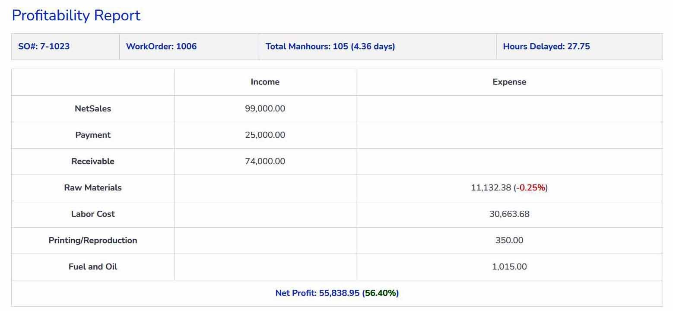
Task: Click the Hours Delayed: 27.75 cell
Action: (x=546, y=47)
